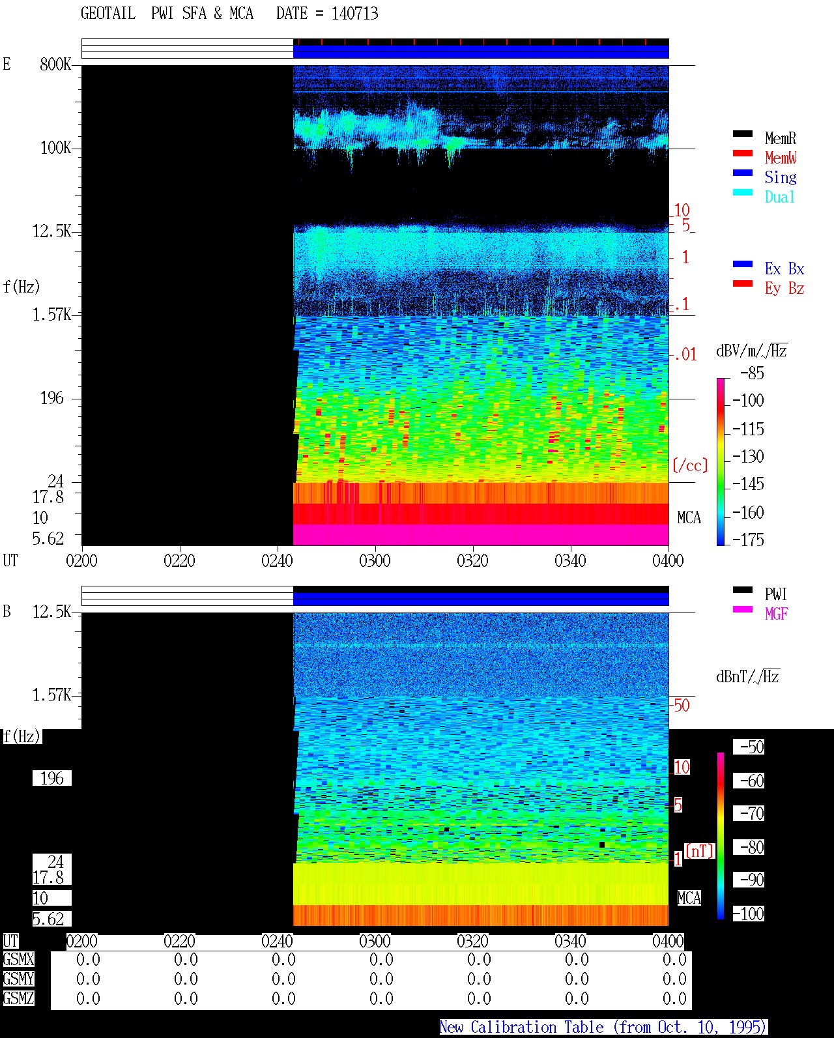Screen dimensions: 834x1038
Task: Click the -90 value on B color scale
Action: [x=749, y=880]
